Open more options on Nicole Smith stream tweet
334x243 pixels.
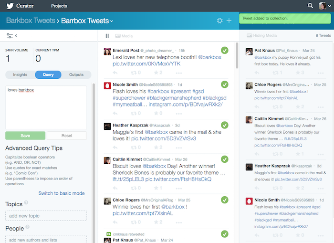(x=179, y=114)
